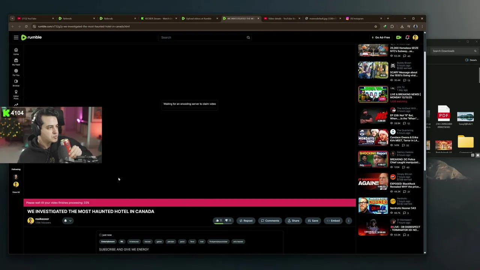
Task: Open My Feed in the sidebar
Action: click(16, 62)
